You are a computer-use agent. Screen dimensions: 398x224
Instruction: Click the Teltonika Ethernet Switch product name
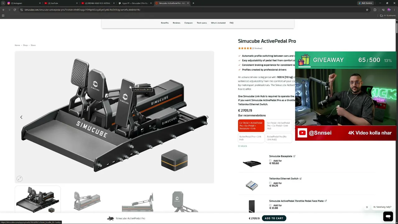(284, 179)
